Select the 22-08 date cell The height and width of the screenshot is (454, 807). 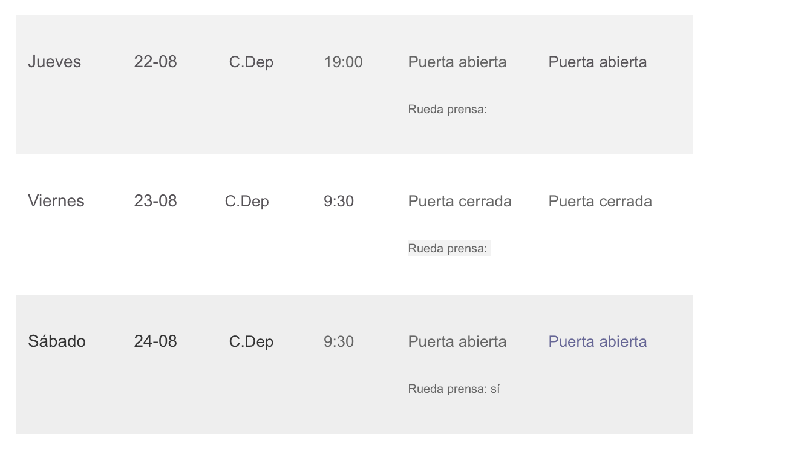(155, 62)
